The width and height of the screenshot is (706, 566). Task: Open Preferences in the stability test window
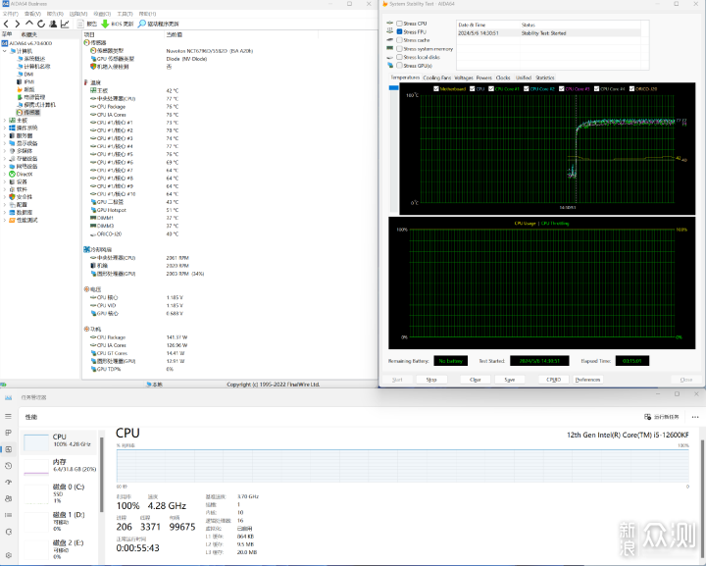tap(587, 380)
